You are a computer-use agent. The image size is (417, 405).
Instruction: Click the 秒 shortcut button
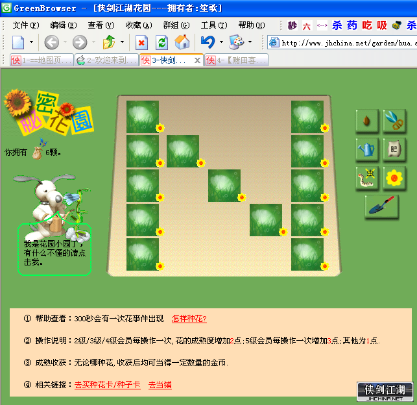click(292, 25)
